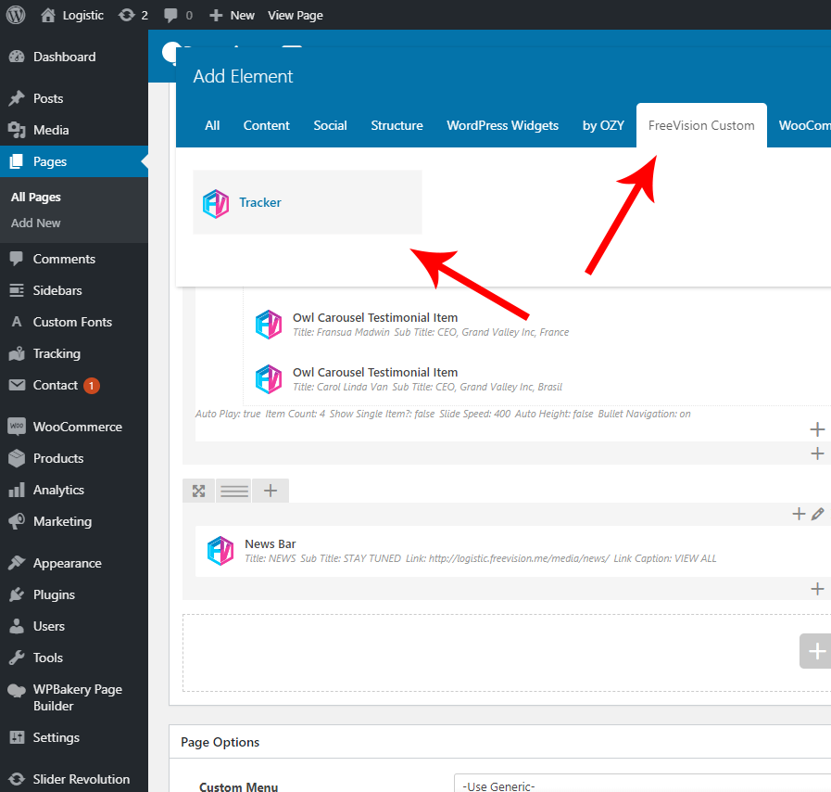Open the News Bar element

pyautogui.click(x=270, y=544)
